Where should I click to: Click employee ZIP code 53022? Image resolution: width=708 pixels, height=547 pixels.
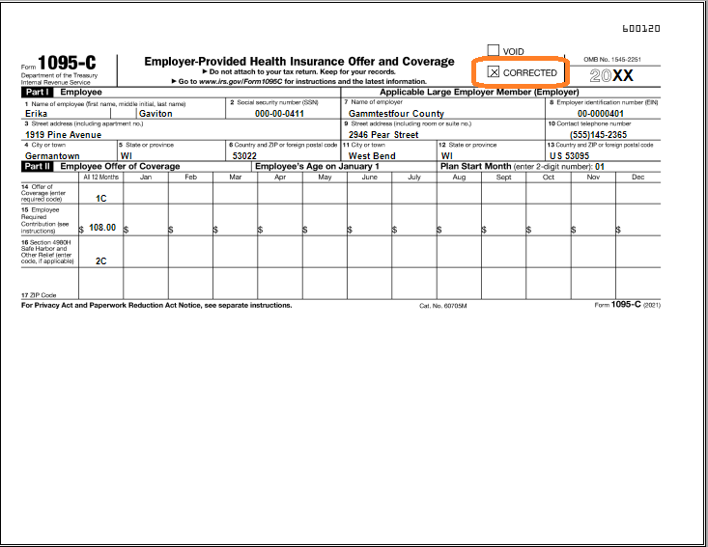(244, 156)
